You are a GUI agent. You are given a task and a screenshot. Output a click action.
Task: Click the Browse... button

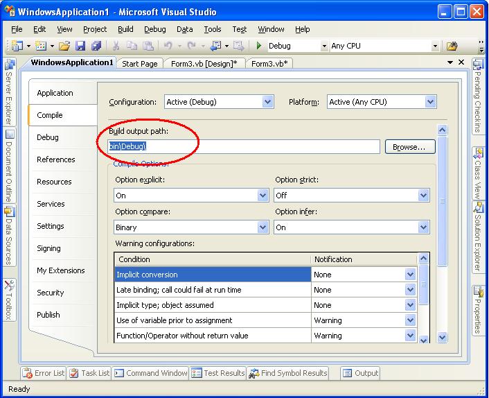(410, 147)
